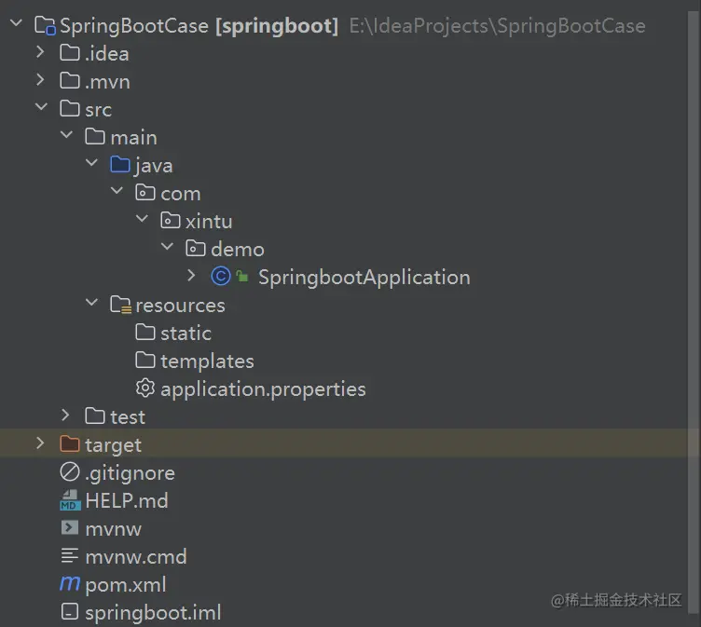Expand the test folder node

tap(65, 416)
